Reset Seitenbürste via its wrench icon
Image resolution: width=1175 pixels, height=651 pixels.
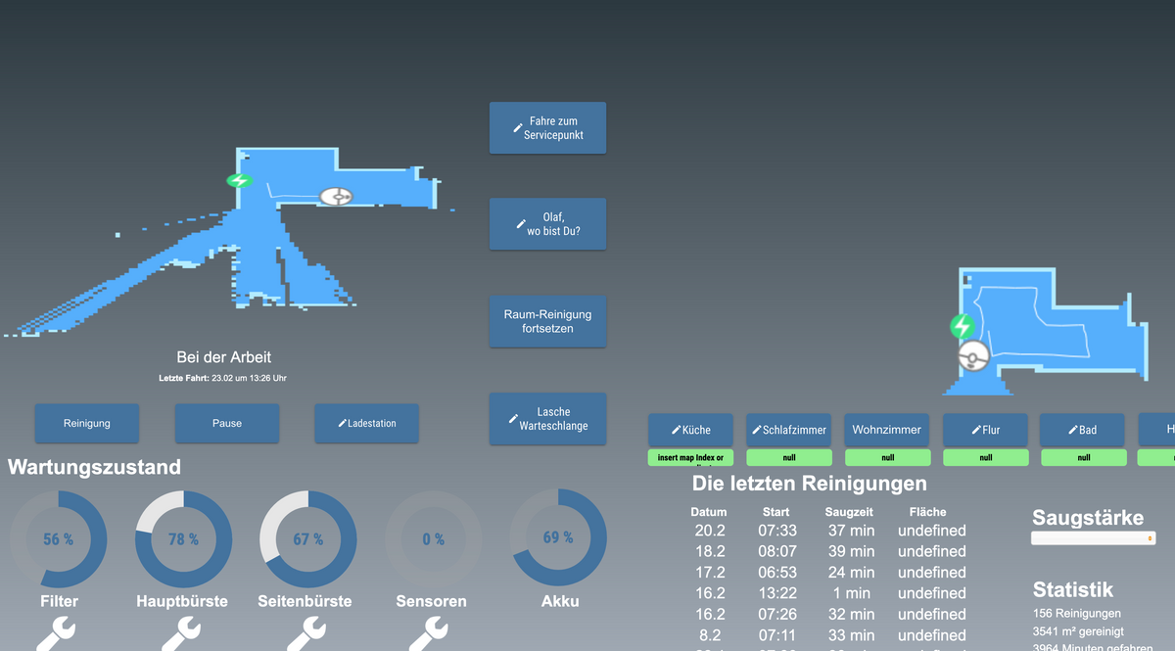point(307,634)
